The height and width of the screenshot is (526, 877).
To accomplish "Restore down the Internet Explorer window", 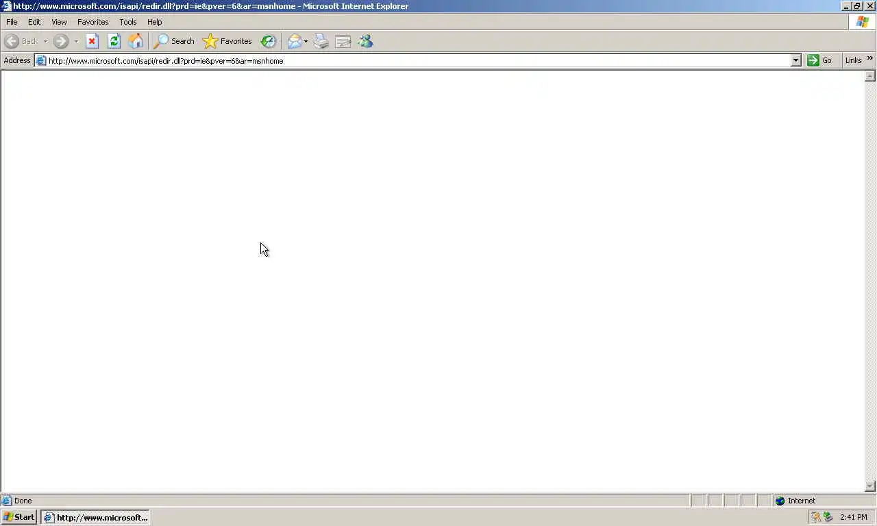I will 857,6.
